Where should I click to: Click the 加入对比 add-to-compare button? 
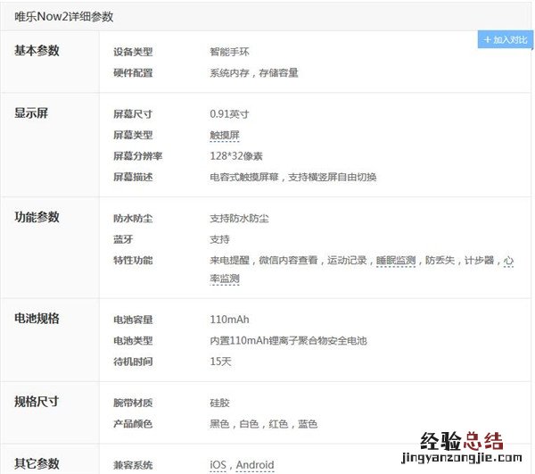506,40
